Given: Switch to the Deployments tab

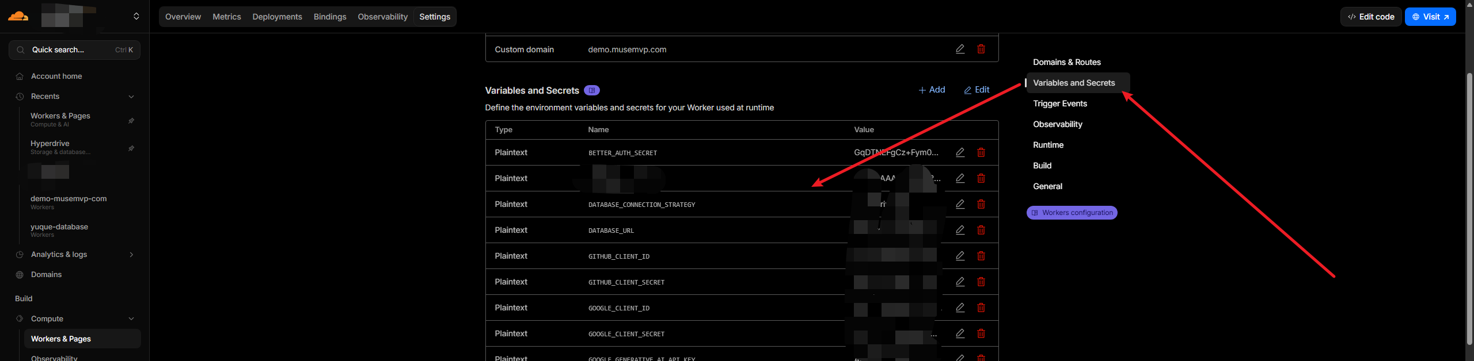Looking at the screenshot, I should pos(277,17).
